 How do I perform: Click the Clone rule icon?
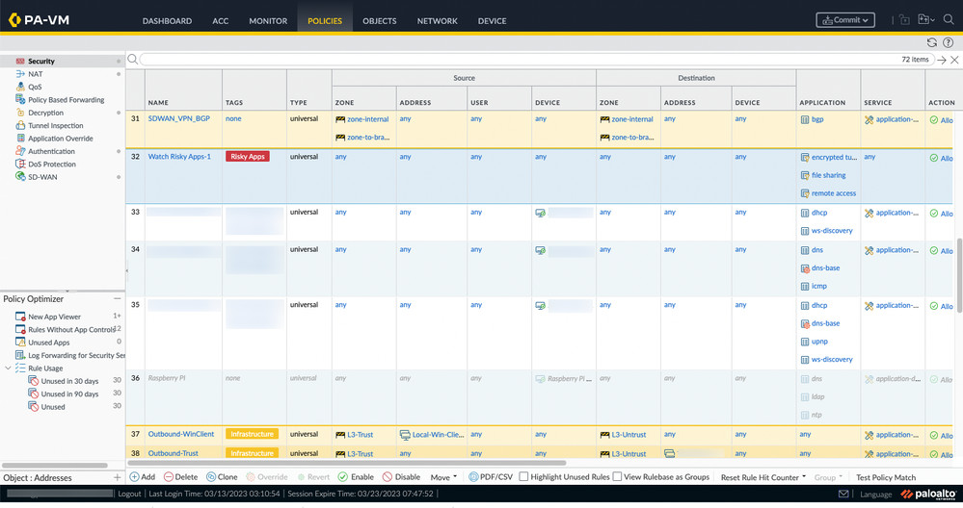coord(222,477)
